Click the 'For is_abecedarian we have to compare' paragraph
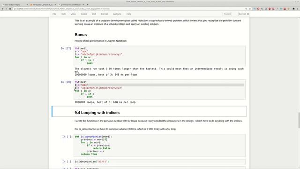This screenshot has width=300, height=169. pos(125,129)
